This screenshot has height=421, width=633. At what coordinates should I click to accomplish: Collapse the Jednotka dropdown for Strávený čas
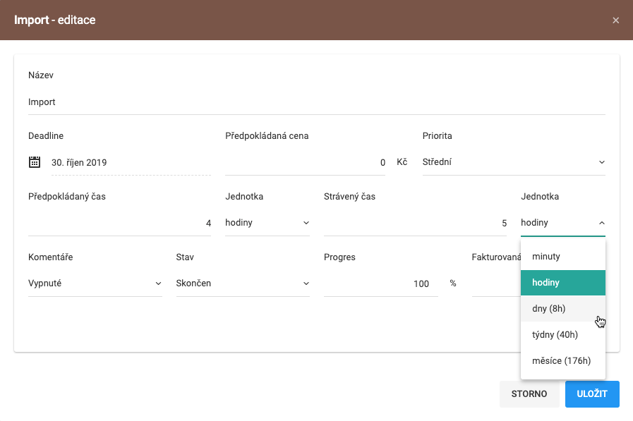(562, 223)
